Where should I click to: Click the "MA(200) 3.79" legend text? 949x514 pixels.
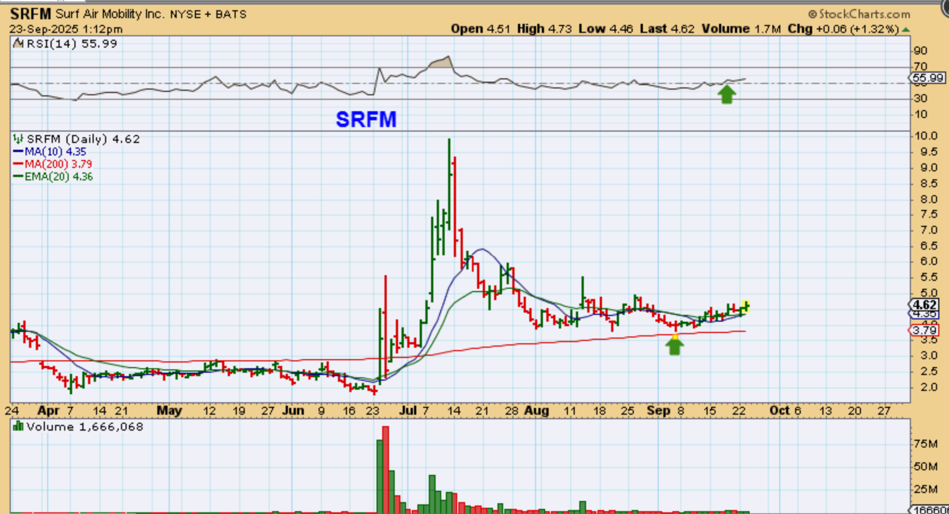[x=58, y=165]
